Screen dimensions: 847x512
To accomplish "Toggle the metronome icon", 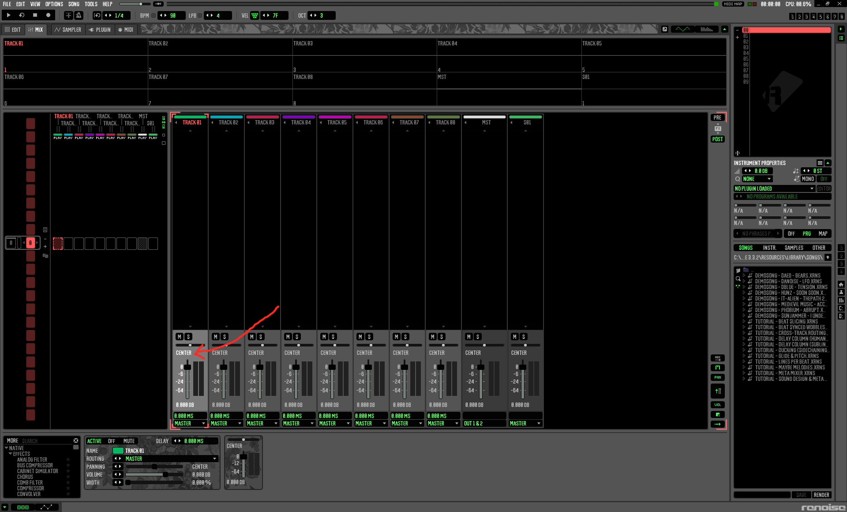I will 79,15.
